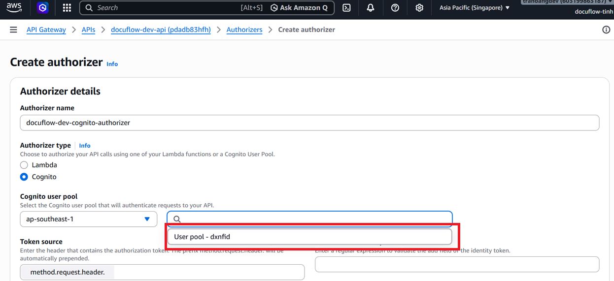Viewport: 614px width, 281px height.
Task: Open Info link beside Authorizer type
Action: 85,146
